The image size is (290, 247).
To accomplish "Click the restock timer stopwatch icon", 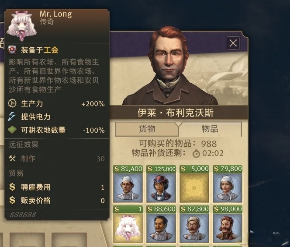I will pyautogui.click(x=196, y=154).
